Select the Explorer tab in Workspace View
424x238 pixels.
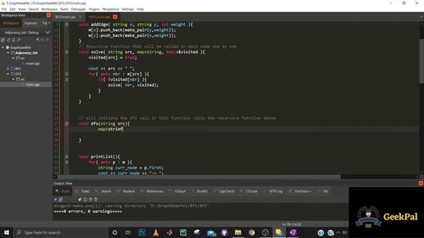[x=30, y=23]
